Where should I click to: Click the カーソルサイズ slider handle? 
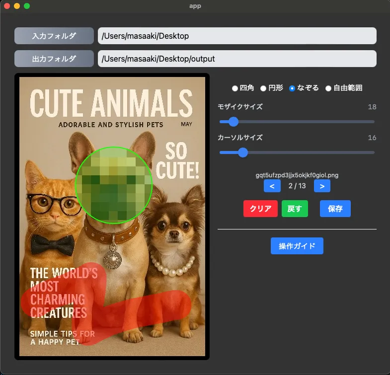coord(242,152)
